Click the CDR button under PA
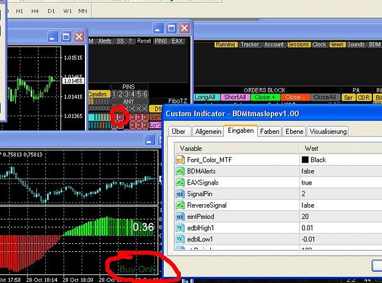 364,97
